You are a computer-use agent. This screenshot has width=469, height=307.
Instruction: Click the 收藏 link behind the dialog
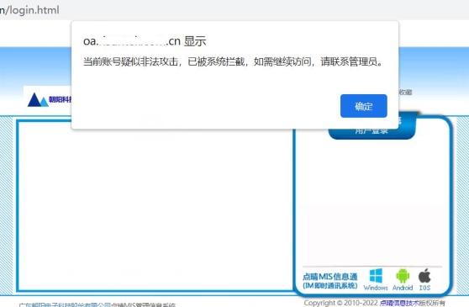(x=406, y=93)
